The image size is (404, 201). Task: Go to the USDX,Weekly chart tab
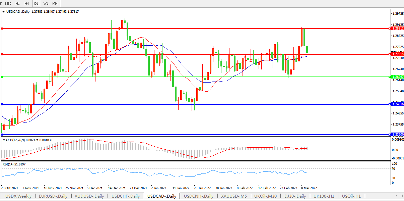coord(18,196)
